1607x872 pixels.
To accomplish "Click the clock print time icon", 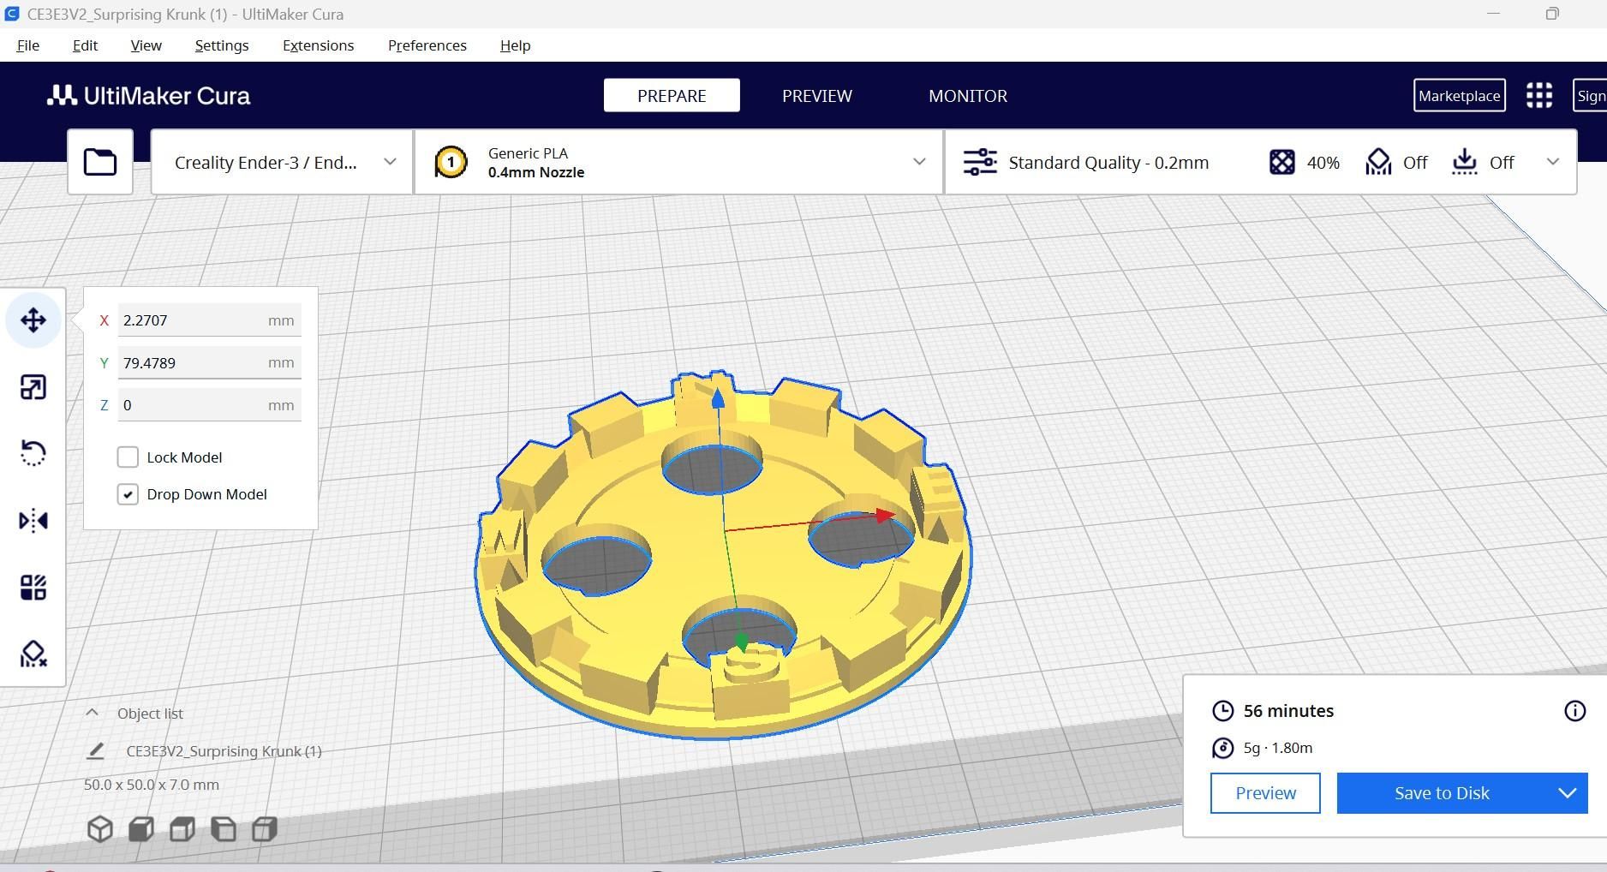I will click(1223, 711).
